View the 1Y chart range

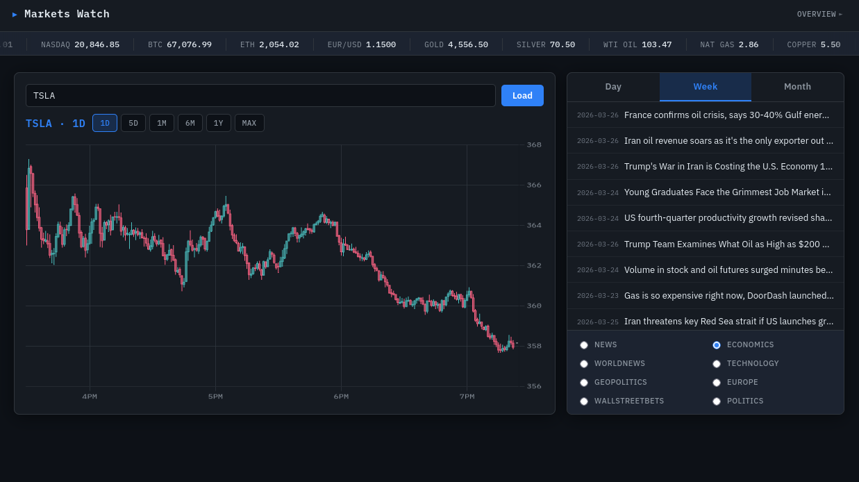pyautogui.click(x=218, y=123)
